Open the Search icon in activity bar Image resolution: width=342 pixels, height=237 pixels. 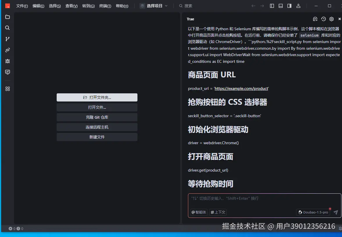coord(8,28)
